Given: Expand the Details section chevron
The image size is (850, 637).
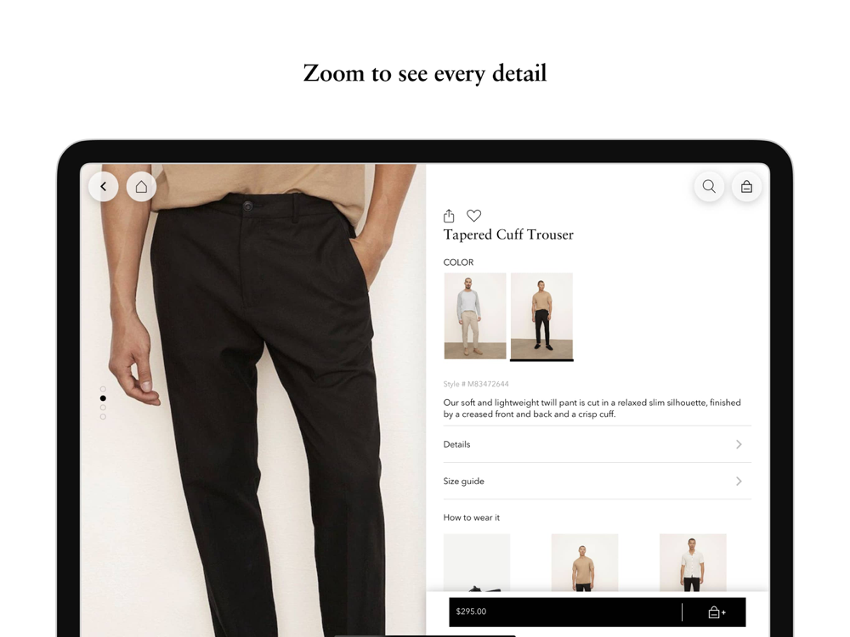Looking at the screenshot, I should coord(739,444).
